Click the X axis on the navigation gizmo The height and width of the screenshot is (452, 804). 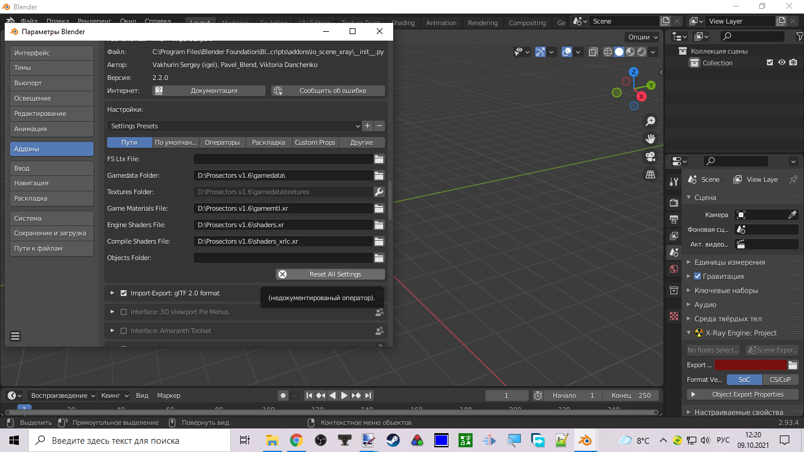tap(642, 96)
